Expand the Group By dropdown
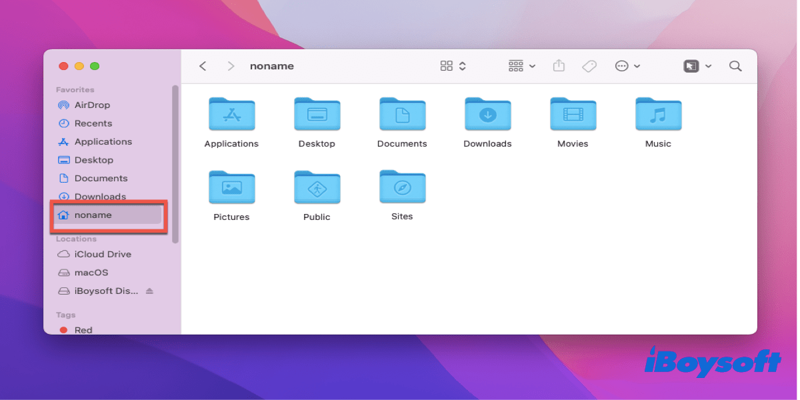The width and height of the screenshot is (800, 400). point(522,66)
